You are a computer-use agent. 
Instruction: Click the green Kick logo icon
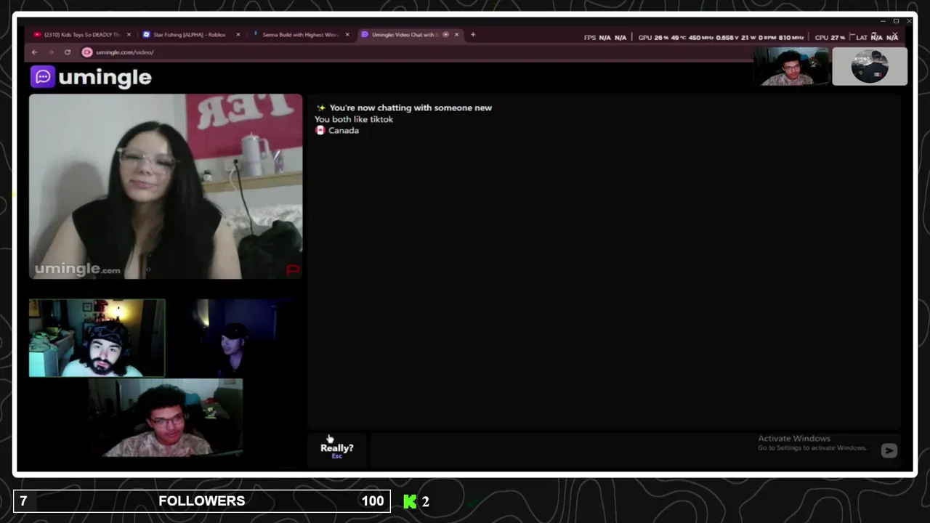click(410, 501)
